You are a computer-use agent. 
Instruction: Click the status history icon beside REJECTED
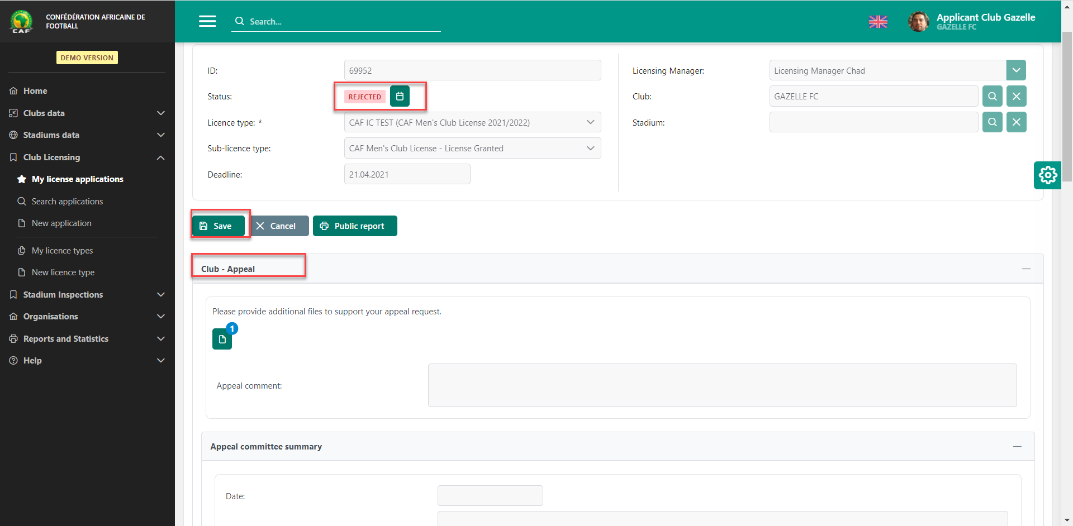(400, 96)
